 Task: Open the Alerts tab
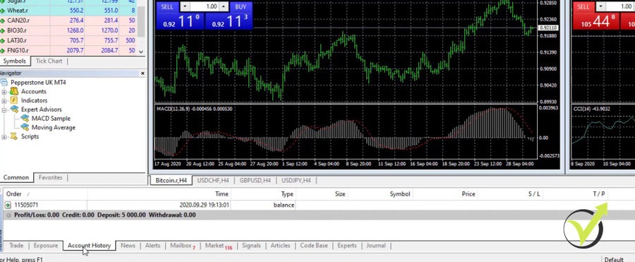click(x=152, y=245)
